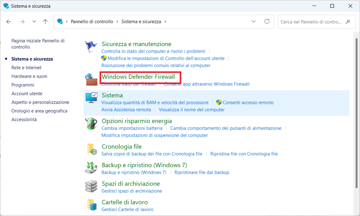The image size is (360, 216).
Task: Click Visualizza il nome del computer
Action: point(192,110)
